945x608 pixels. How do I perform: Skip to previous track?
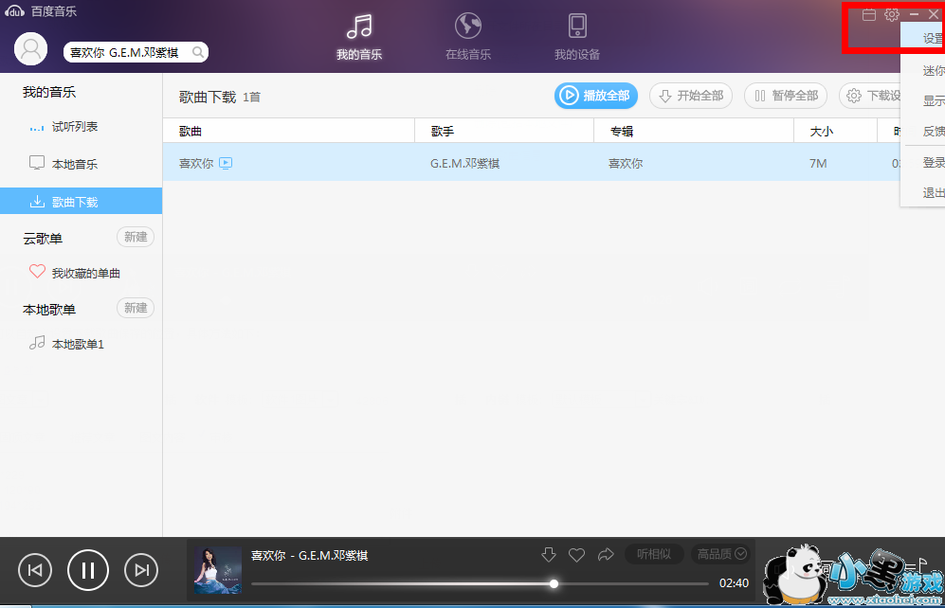click(35, 570)
